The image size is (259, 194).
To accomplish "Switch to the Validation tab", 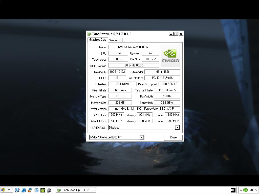I will [115, 40].
